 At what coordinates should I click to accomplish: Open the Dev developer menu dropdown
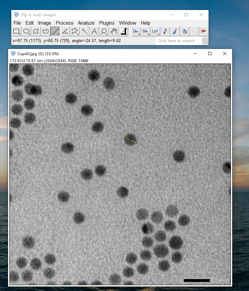(x=136, y=31)
